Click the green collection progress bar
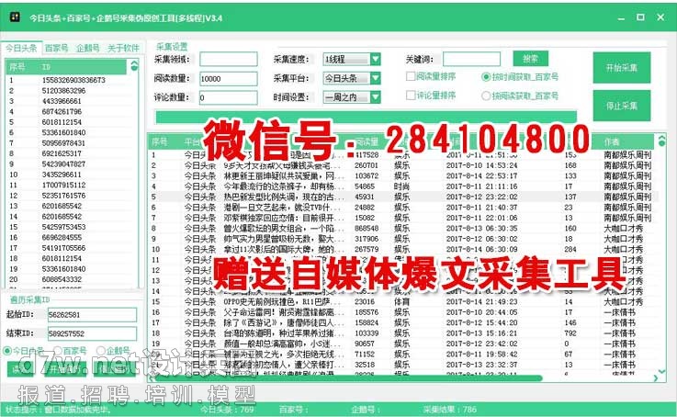The width and height of the screenshot is (677, 417). pyautogui.click(x=367, y=117)
